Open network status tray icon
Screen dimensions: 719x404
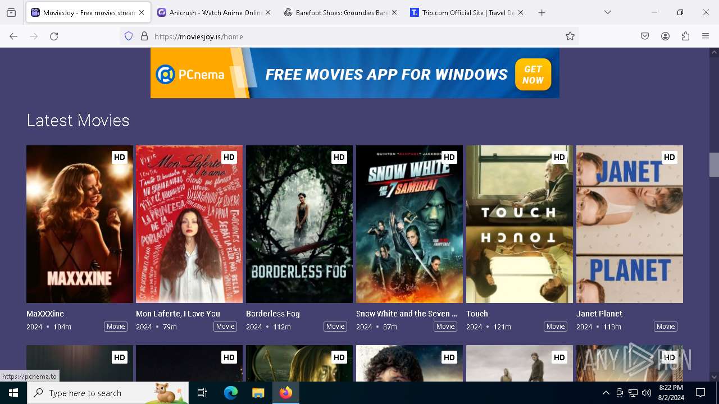(x=633, y=393)
